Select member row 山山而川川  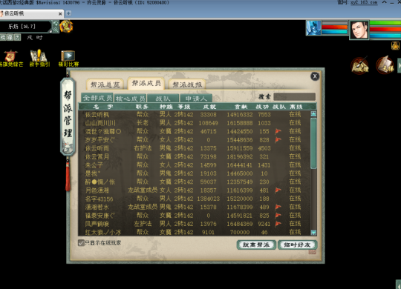pos(194,123)
